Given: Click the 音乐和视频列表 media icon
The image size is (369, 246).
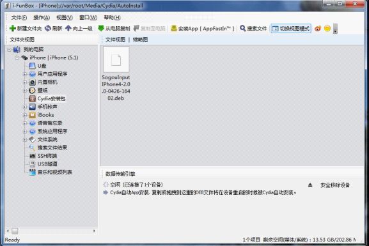Looking at the screenshot, I should (x=32, y=172).
